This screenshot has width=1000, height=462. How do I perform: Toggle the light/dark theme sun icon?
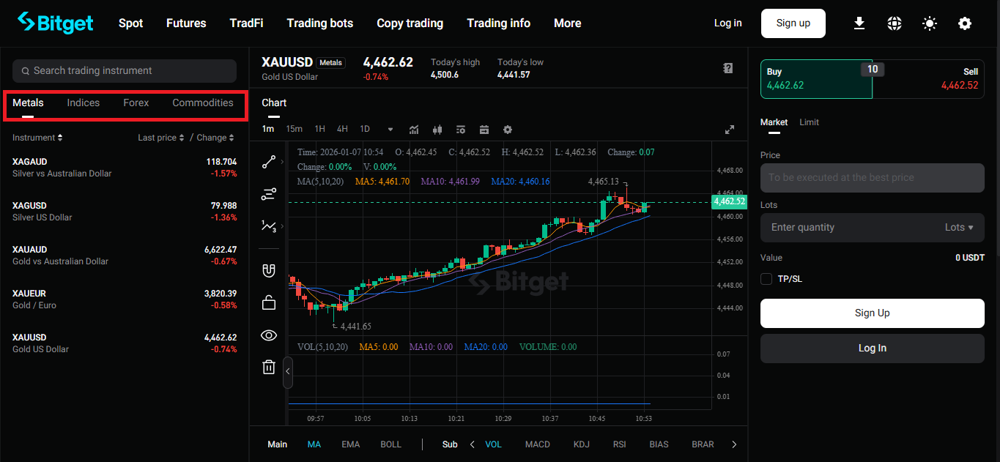tap(930, 23)
